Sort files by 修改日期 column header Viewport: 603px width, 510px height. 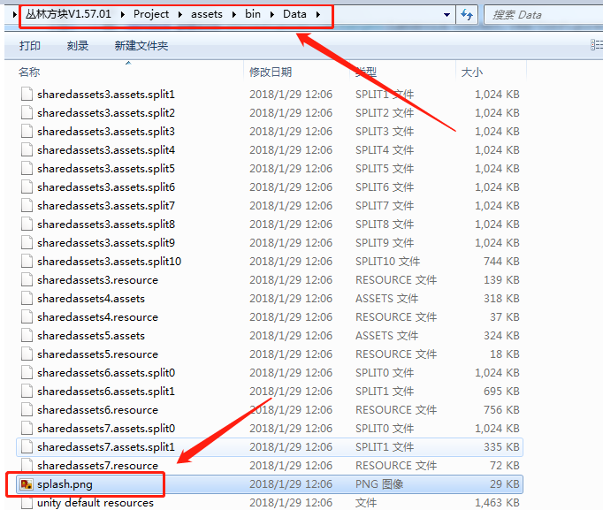[x=271, y=72]
